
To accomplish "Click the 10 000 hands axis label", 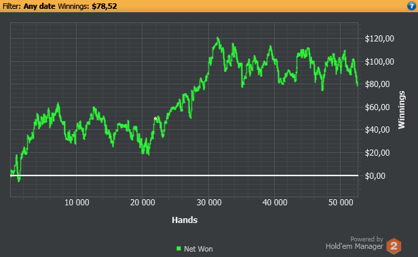I will (x=77, y=203).
